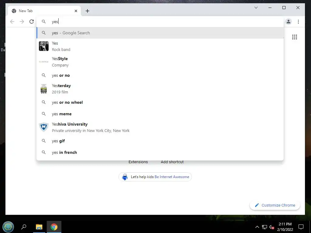Screen dimensions: 311x233
Task: Click the Customize Chrome button
Action: click(275, 205)
